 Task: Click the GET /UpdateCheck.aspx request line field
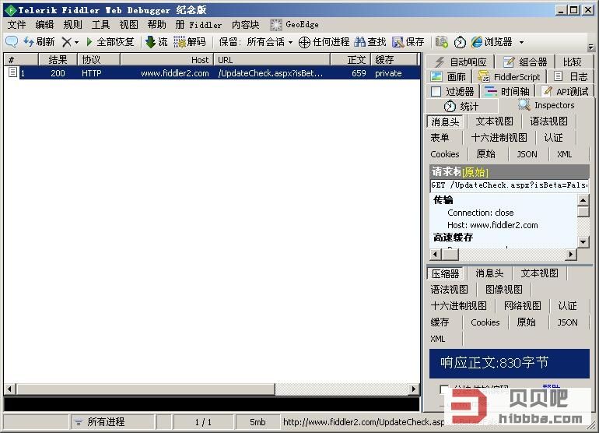coord(510,185)
